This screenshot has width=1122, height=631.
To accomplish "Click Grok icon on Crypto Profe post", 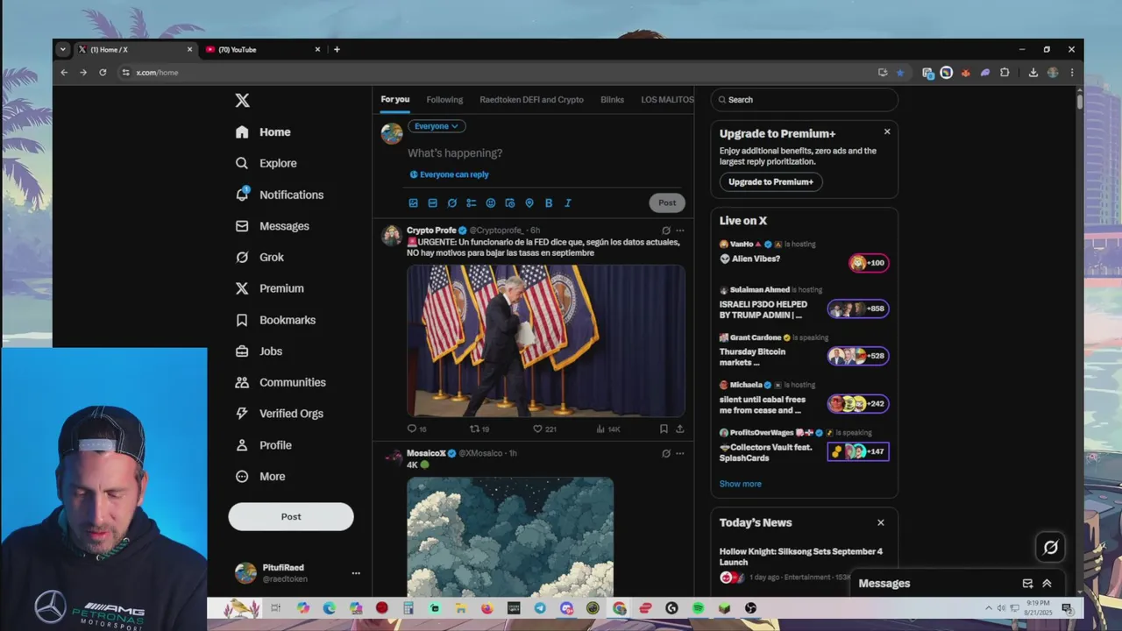I will point(666,230).
